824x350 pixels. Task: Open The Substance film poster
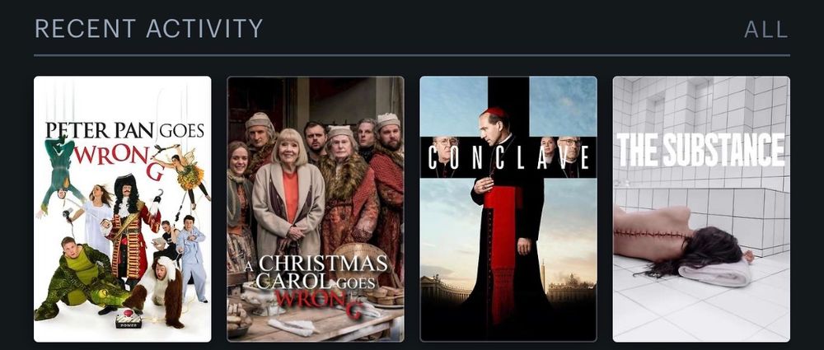(701, 209)
